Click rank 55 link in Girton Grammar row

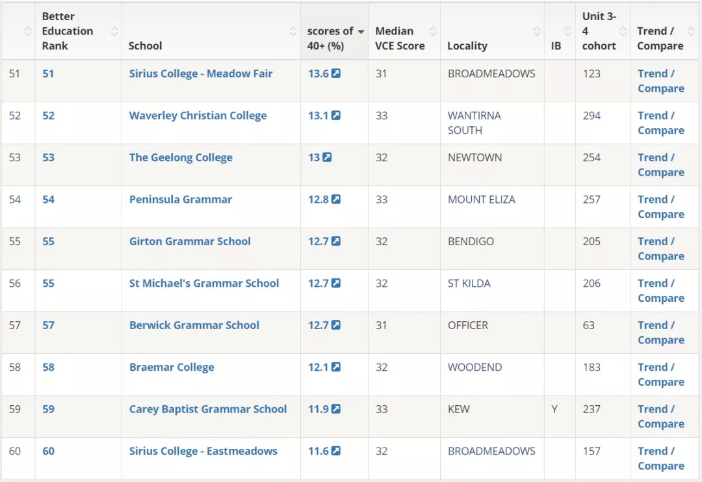48,241
